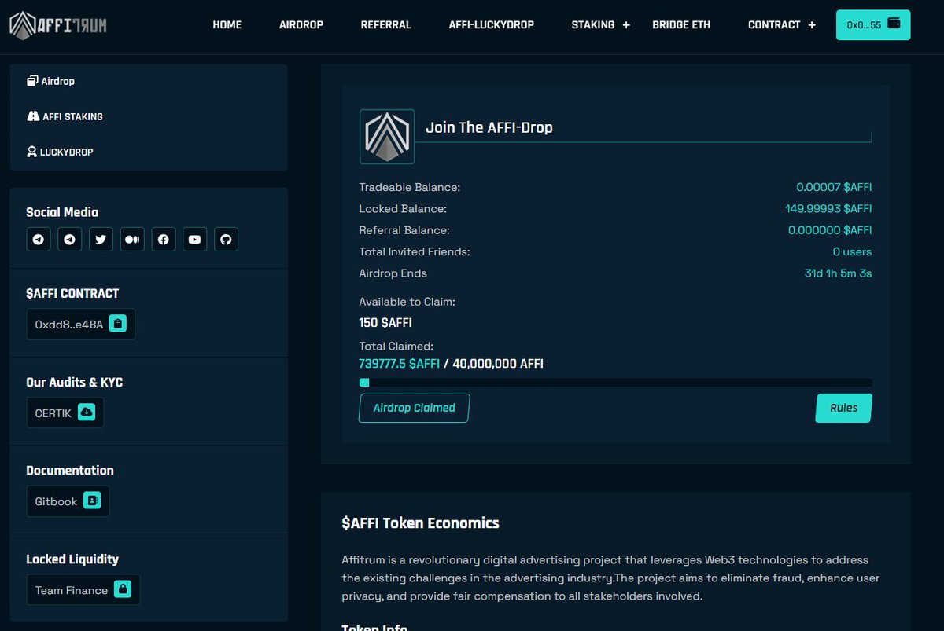Click the '$AFFI Token Economics' heading
Screen dimensions: 944x631
[421, 523]
